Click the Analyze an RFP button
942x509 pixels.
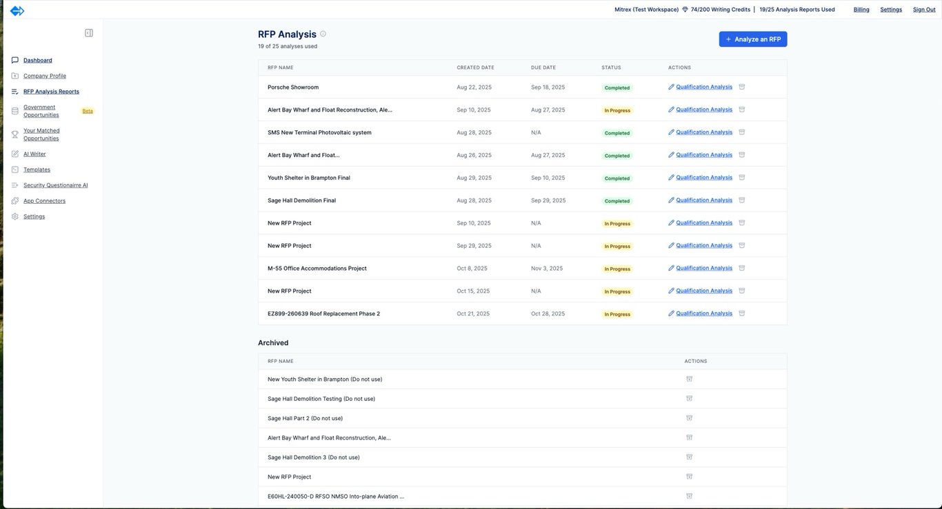point(752,39)
